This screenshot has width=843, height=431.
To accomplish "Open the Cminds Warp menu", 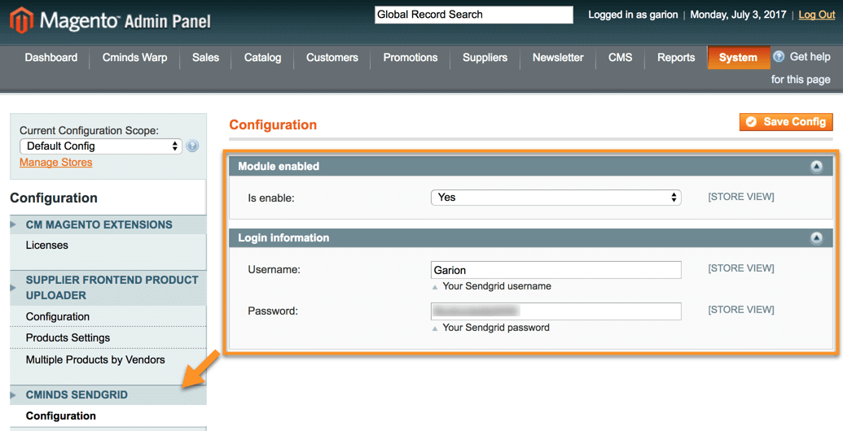I will [x=134, y=58].
